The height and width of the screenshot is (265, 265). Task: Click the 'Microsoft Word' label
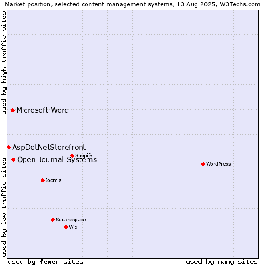[42, 110]
